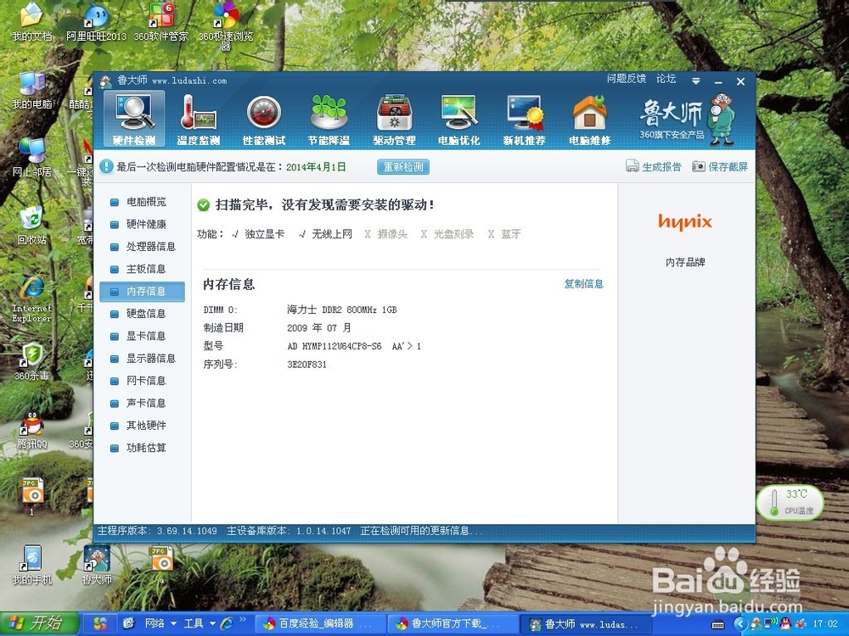Click the 独立显卡 feature label
This screenshot has width=849, height=636.
point(264,234)
